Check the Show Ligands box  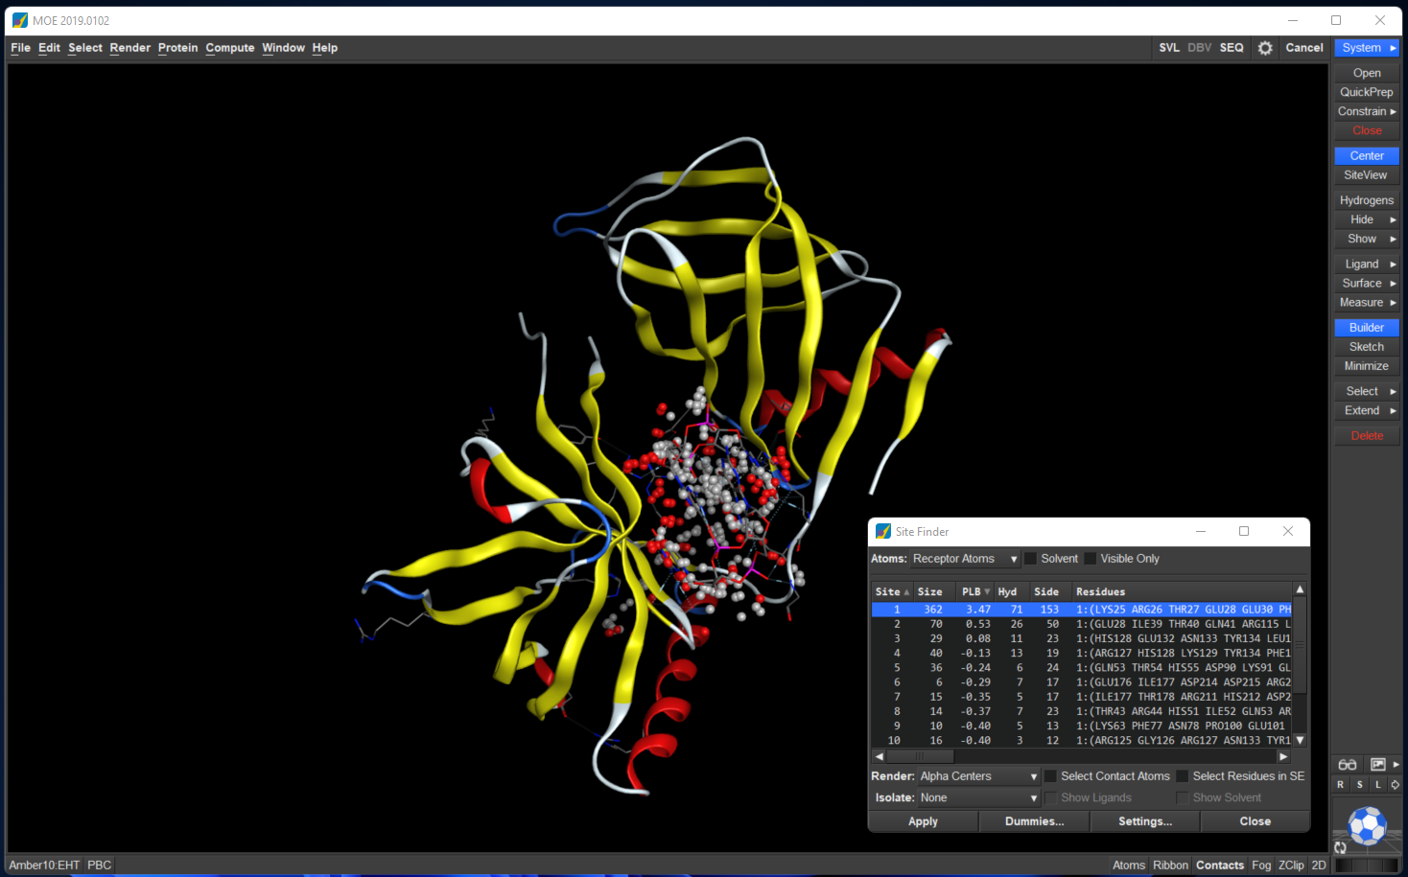1050,797
